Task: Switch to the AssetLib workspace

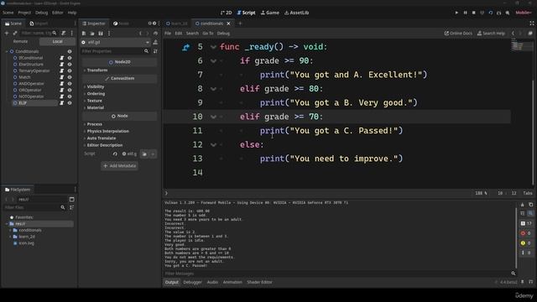Action: [296, 13]
